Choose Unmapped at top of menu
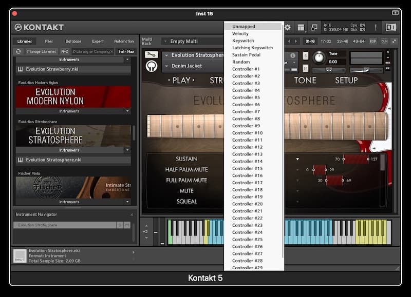 (x=253, y=27)
